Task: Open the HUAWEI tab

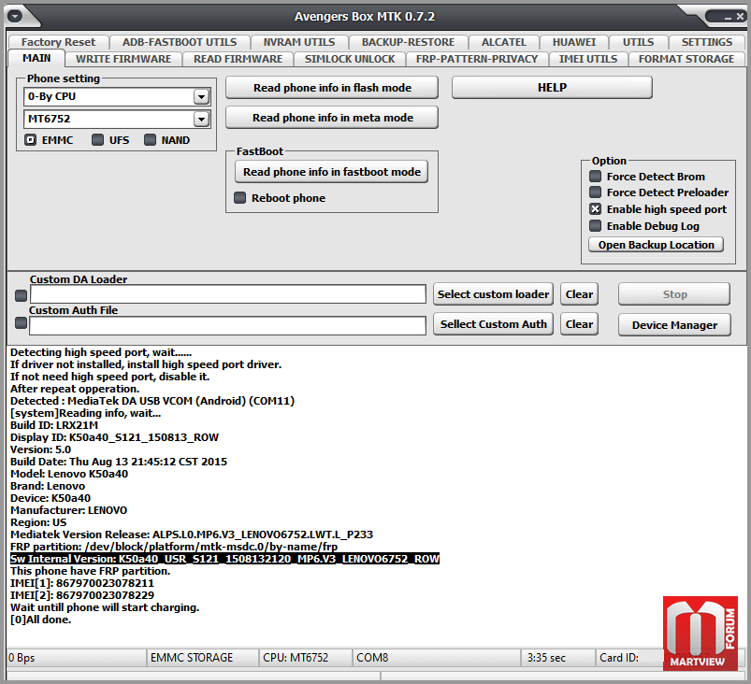Action: point(574,42)
